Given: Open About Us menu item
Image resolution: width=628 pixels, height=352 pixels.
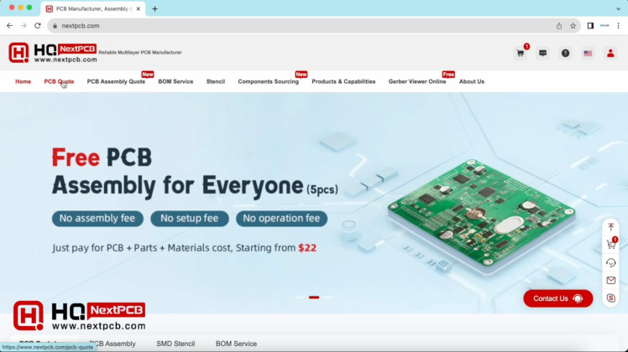Looking at the screenshot, I should tap(472, 81).
